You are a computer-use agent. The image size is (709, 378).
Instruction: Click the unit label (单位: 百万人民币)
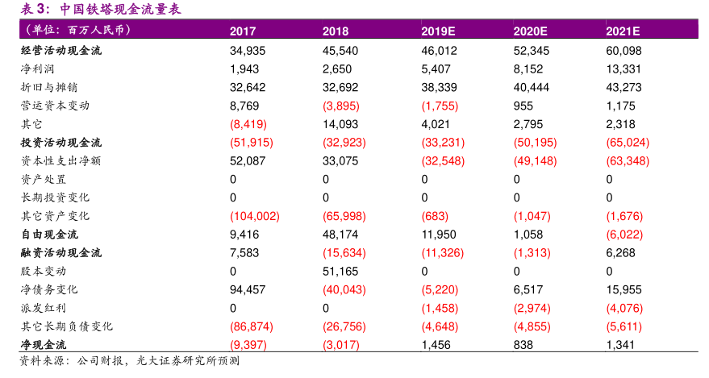point(77,31)
